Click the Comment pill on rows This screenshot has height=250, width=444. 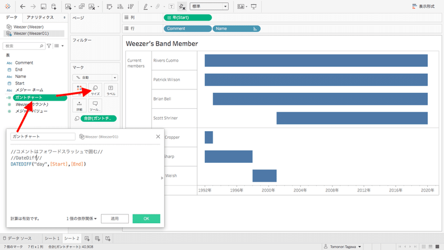[x=188, y=29]
